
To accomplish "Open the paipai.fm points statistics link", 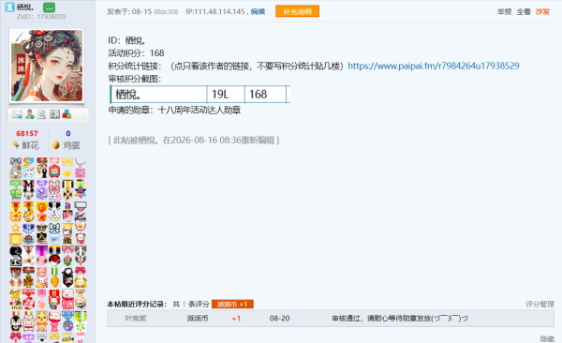I will point(434,66).
